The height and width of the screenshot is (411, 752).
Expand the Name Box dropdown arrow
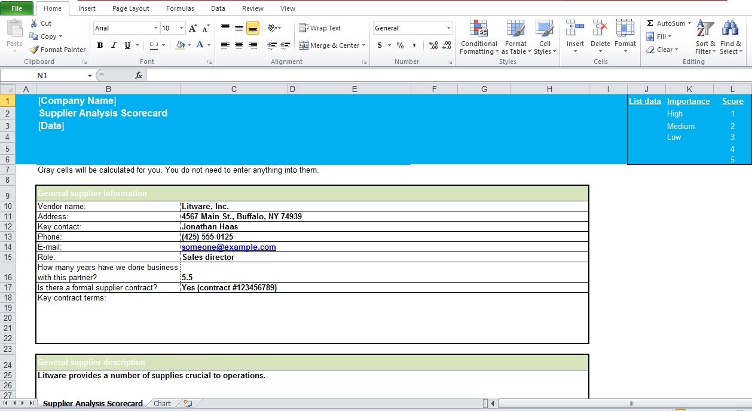tap(90, 76)
